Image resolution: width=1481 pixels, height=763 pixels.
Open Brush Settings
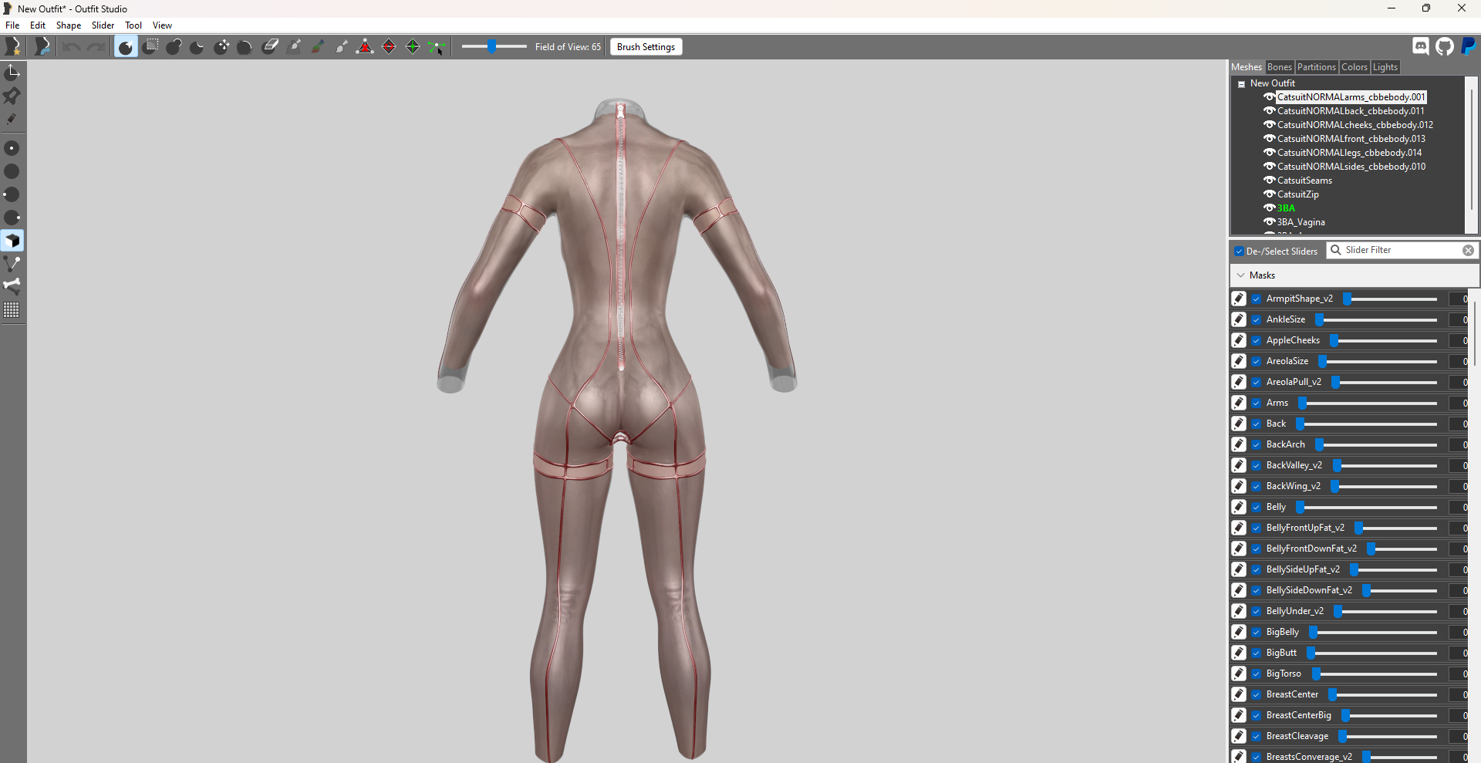[x=646, y=47]
